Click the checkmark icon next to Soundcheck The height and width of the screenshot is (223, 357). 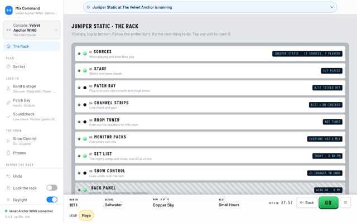[8, 117]
